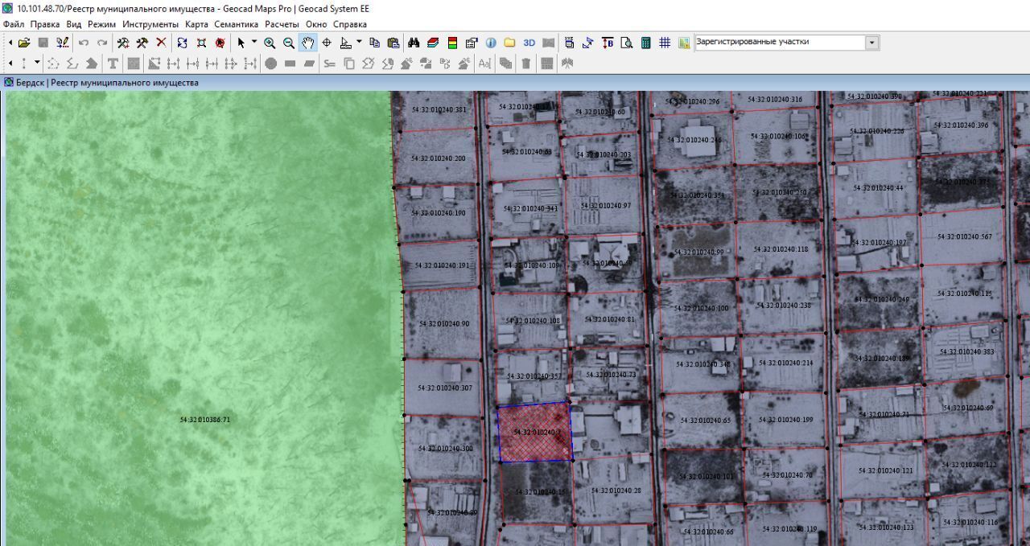Viewport: 1030px width, 546px height.
Task: Click parcel label 54:32:010240:28
Action: click(616, 491)
